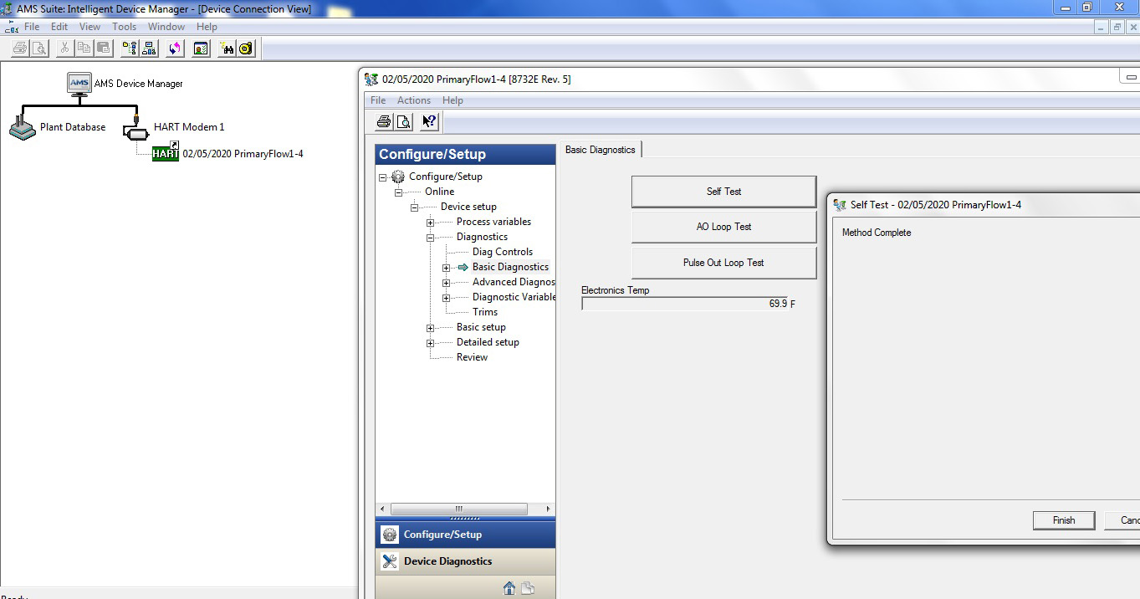The image size is (1140, 599).
Task: Click Print Preview icon in main toolbar
Action: point(39,49)
